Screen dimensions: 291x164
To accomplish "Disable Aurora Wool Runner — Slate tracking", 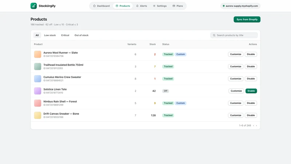I will click(251, 54).
